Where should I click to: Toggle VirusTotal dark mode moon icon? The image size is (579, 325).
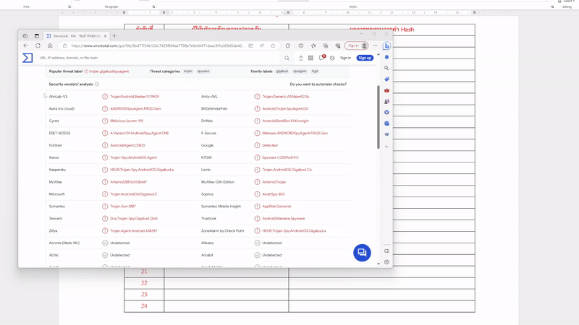click(332, 58)
